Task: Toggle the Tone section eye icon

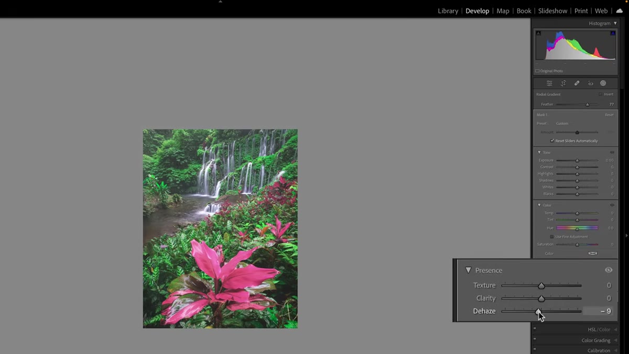Action: tap(612, 152)
